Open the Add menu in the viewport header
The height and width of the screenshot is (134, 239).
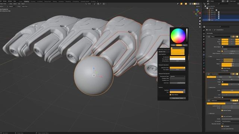19,4
